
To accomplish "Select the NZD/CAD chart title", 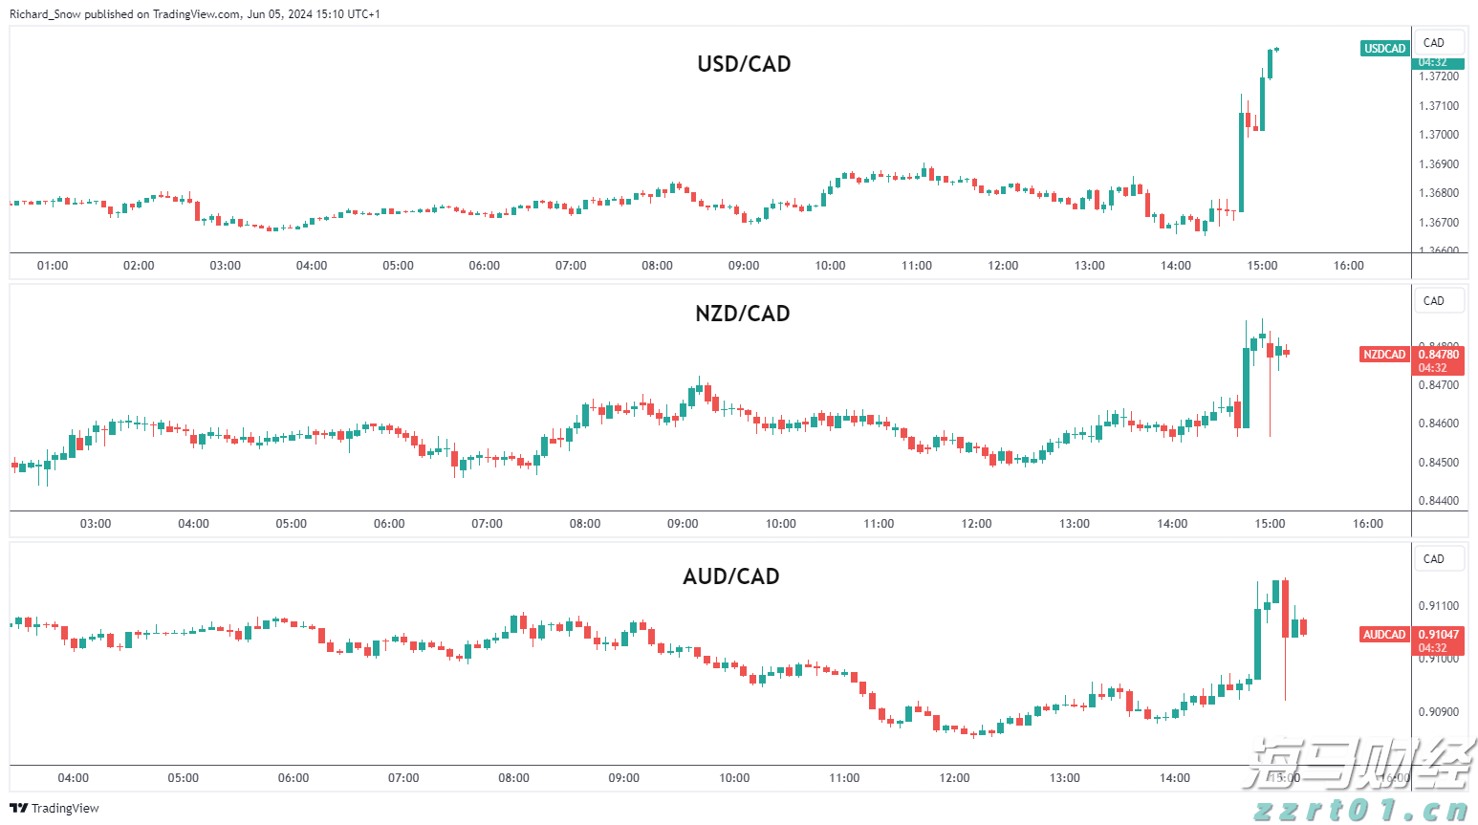I will point(743,314).
